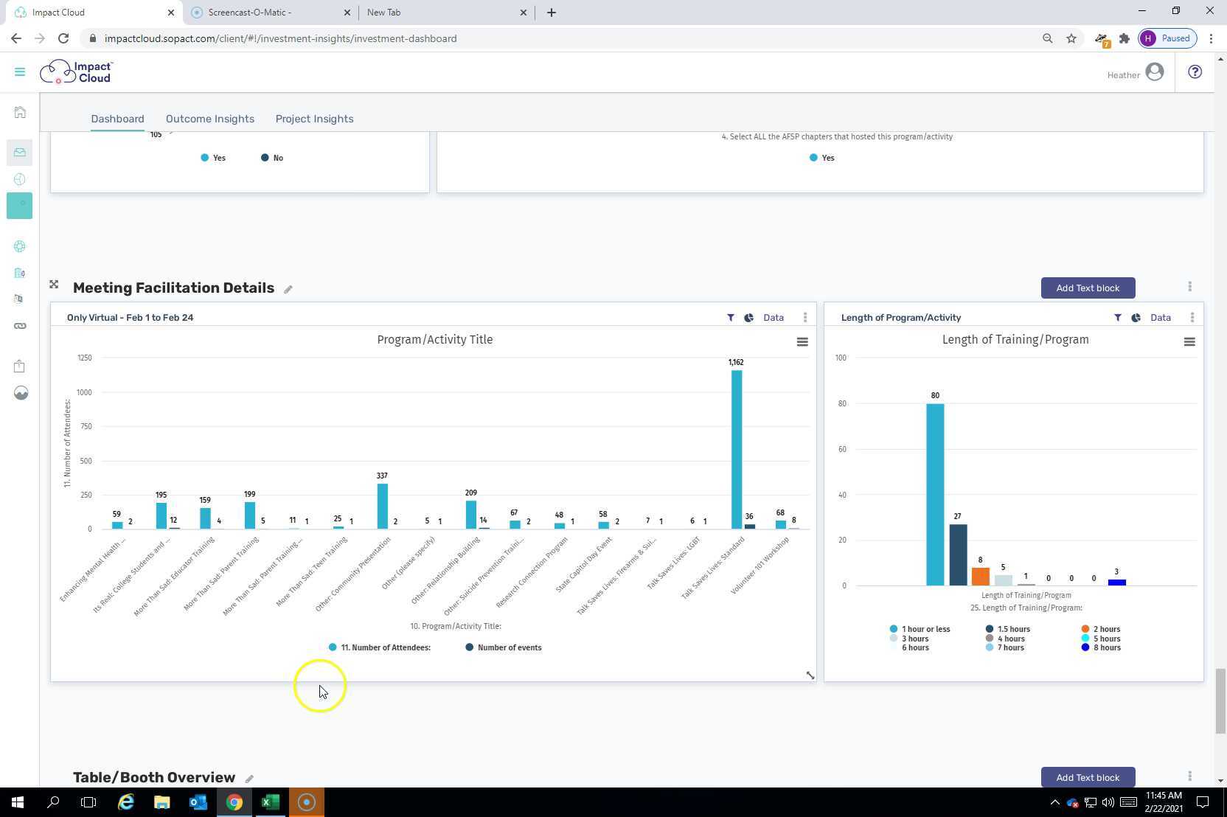Edit the Meeting Facilitation Details title pencil

[x=288, y=289]
